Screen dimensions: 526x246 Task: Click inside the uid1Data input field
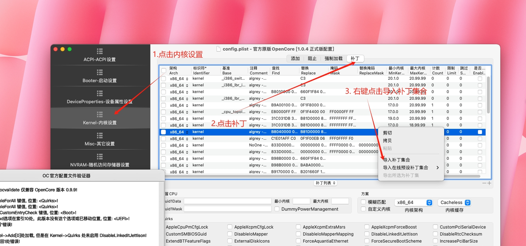click(x=228, y=201)
